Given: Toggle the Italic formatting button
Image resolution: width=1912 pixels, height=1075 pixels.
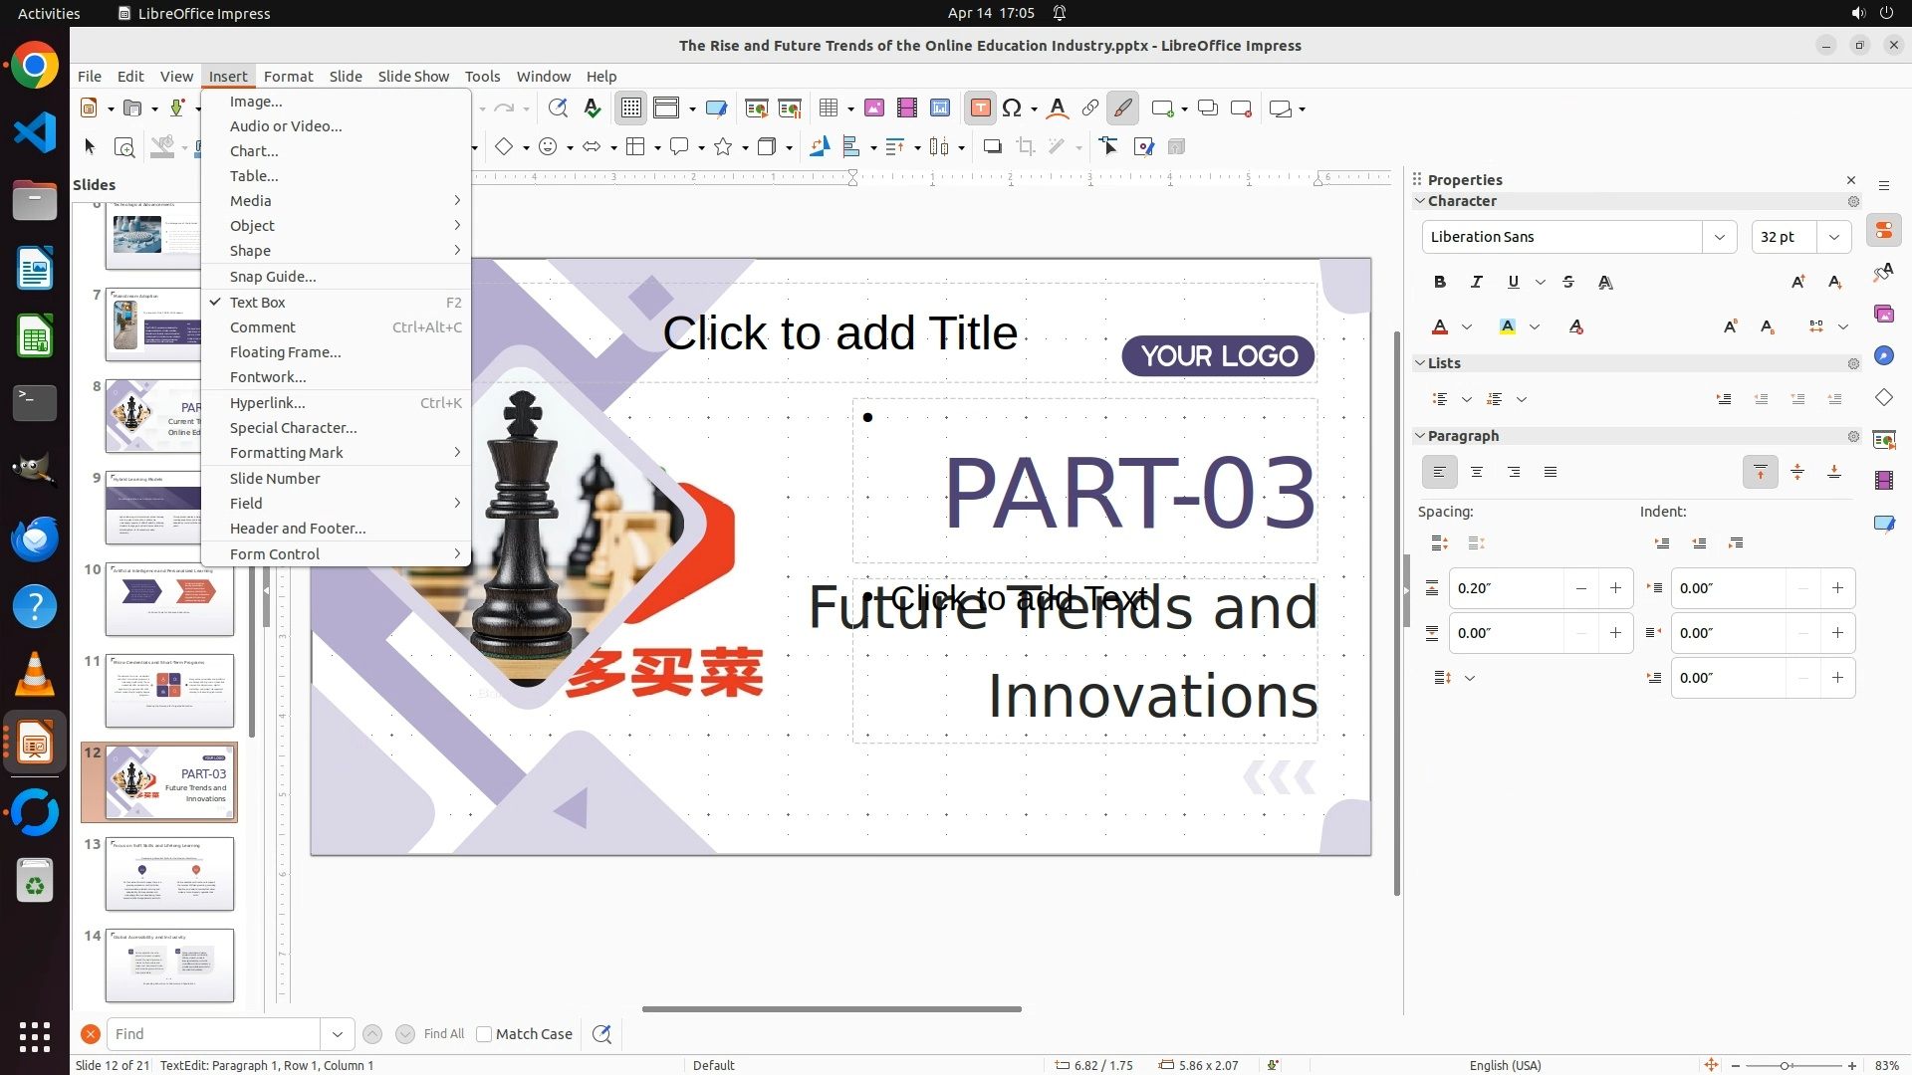Looking at the screenshot, I should pyautogui.click(x=1476, y=282).
